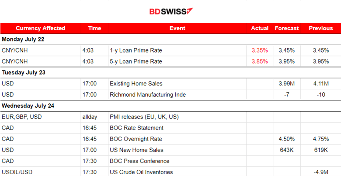Select the Monday July 22 date row
Screen dimensions: 341x176
point(23,39)
